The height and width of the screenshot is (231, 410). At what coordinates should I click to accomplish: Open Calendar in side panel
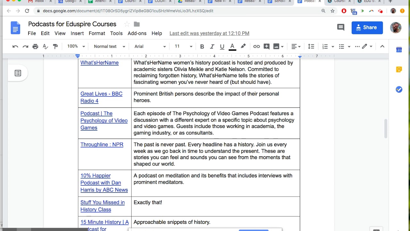pyautogui.click(x=399, y=50)
